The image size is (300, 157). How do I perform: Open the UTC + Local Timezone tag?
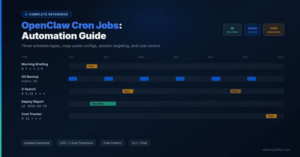point(76,143)
